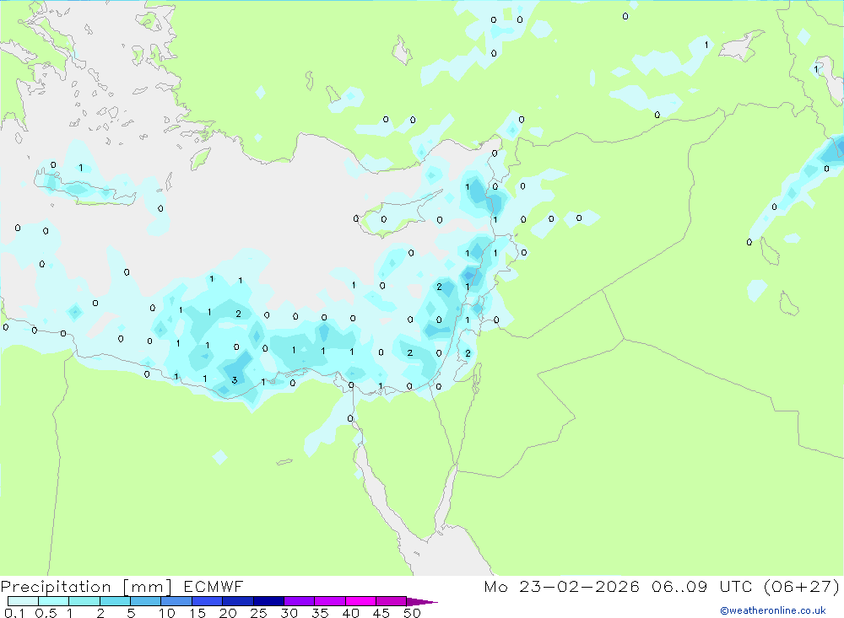Select the legend scale label '10'
This screenshot has height=618, width=844.
point(167,613)
